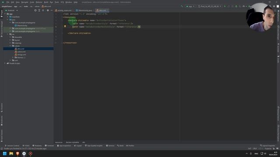
Task: Expand the manifests folder node
Action: pyautogui.click(x=8, y=17)
